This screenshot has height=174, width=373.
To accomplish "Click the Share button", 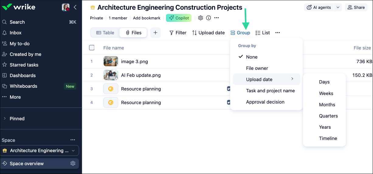I will coord(356,7).
